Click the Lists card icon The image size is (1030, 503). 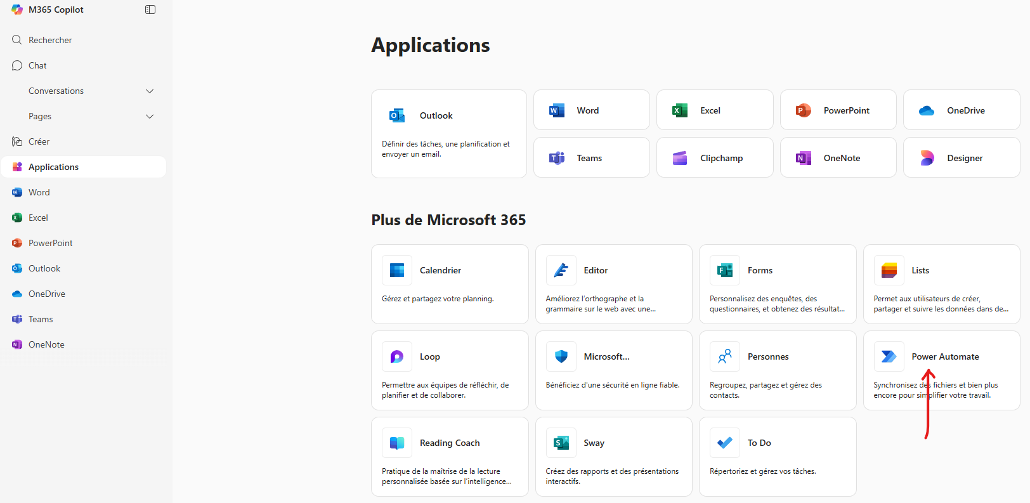[x=889, y=270]
